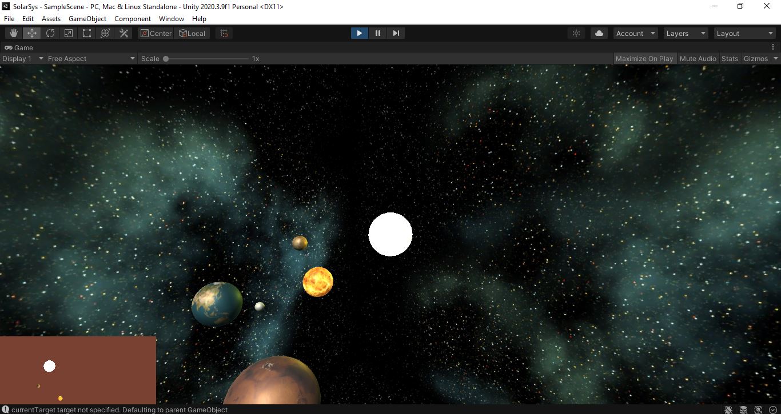Select the Game tab
This screenshot has height=414, width=781.
(x=19, y=47)
